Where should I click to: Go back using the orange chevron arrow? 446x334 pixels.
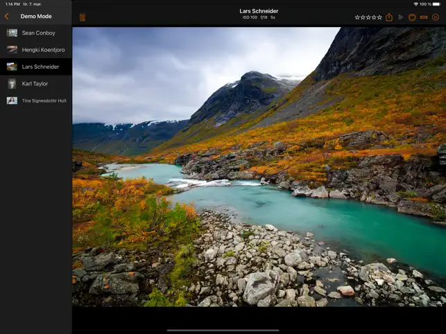[6, 17]
